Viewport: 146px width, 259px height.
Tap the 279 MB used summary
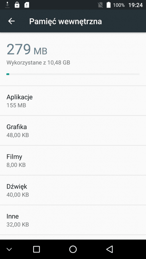(x=27, y=49)
